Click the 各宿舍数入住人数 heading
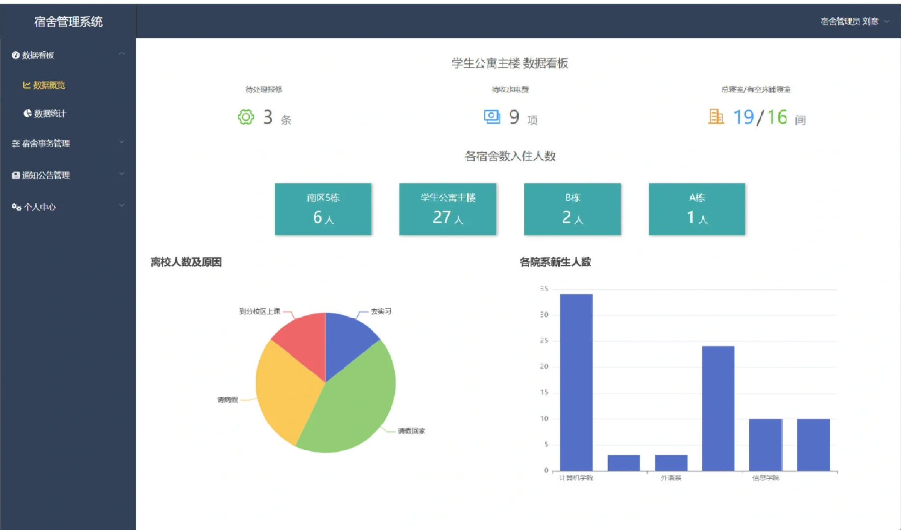The height and width of the screenshot is (530, 901). tap(510, 156)
